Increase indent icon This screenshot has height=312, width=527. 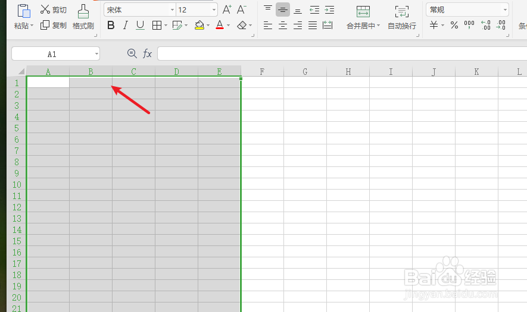pos(329,10)
